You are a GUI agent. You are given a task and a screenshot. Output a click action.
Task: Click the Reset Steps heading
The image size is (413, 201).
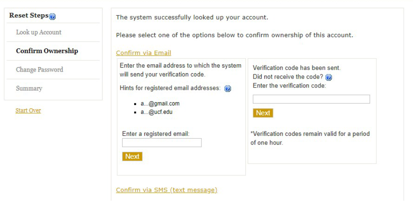pyautogui.click(x=29, y=15)
